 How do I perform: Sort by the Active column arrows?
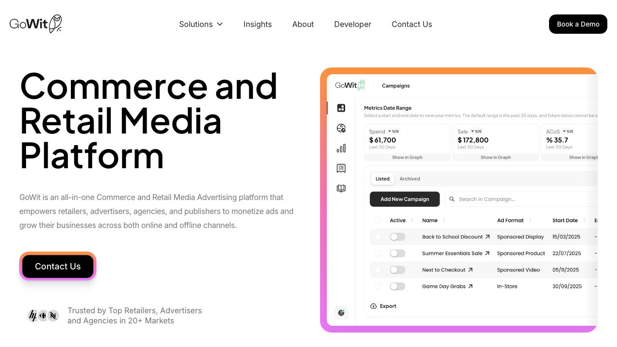412,220
